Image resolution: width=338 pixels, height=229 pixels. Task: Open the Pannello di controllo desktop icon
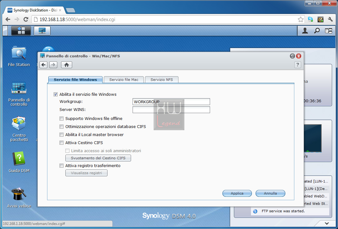tap(19, 94)
